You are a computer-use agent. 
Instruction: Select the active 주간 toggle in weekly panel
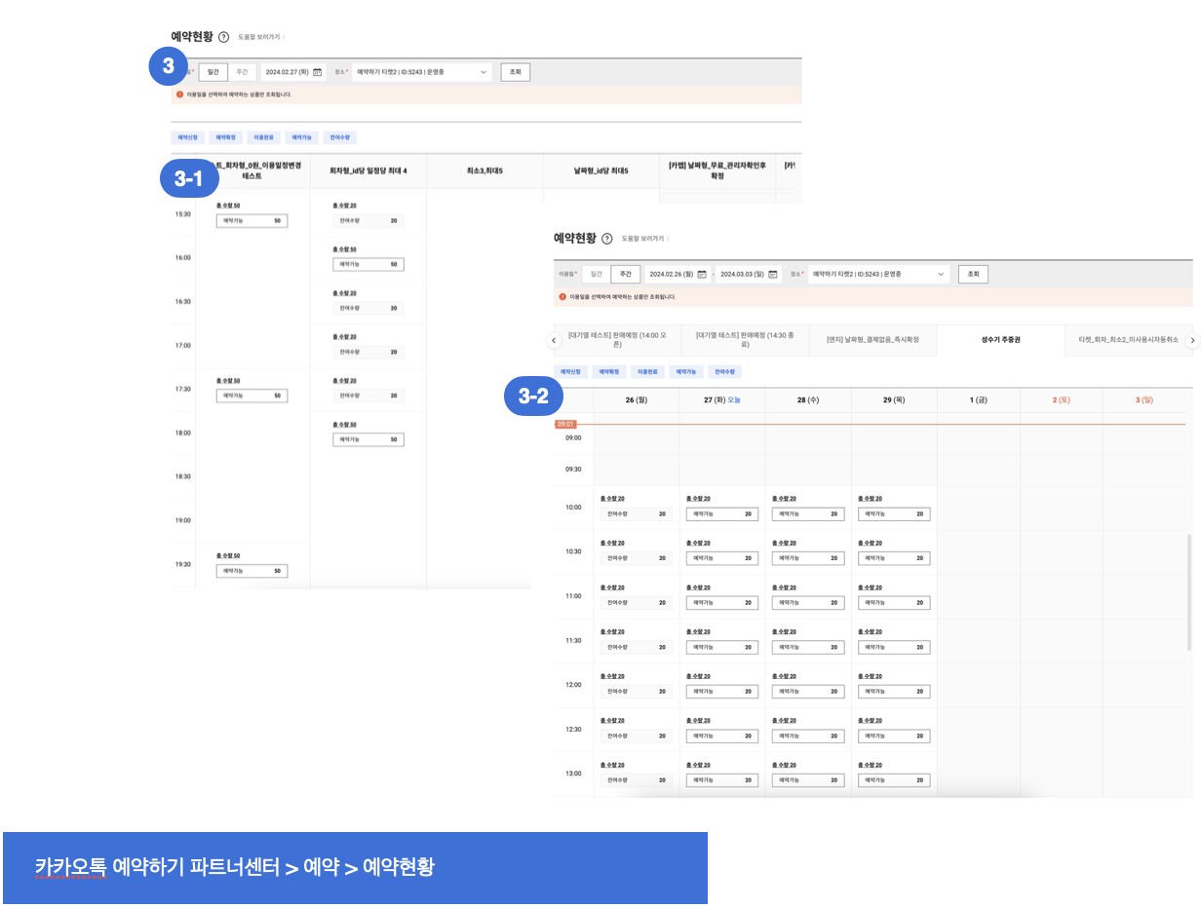pos(626,275)
